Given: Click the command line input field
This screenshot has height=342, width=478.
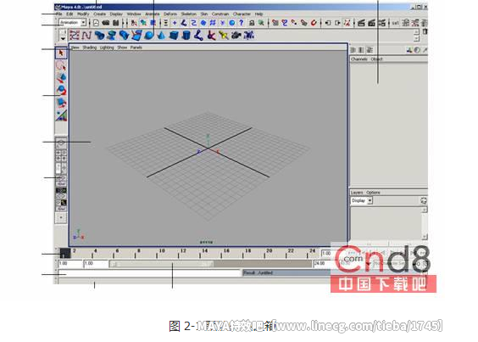Looking at the screenshot, I should [x=150, y=273].
